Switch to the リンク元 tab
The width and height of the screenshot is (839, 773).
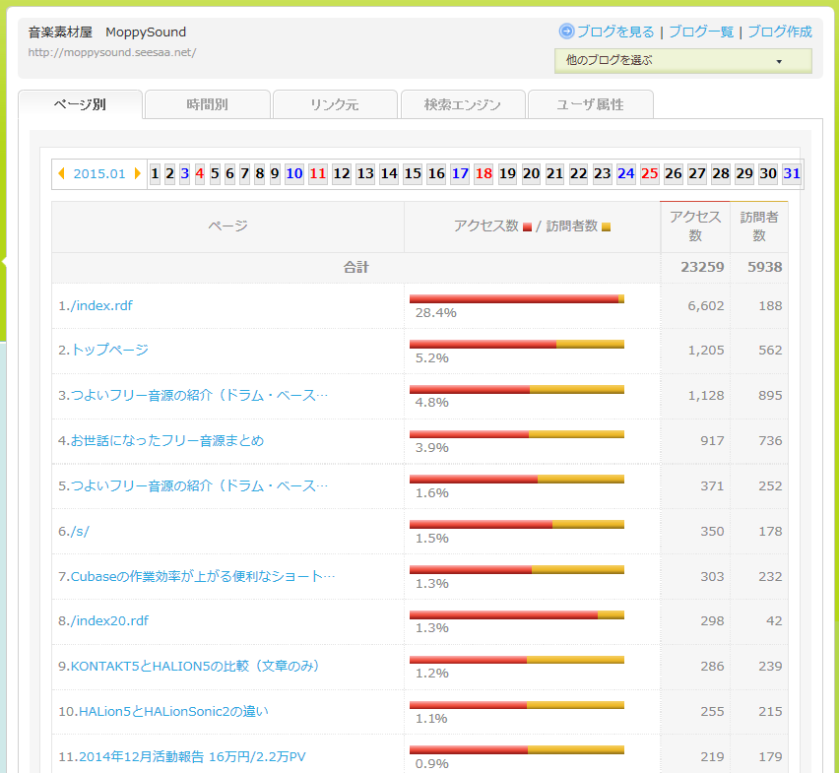tap(335, 104)
